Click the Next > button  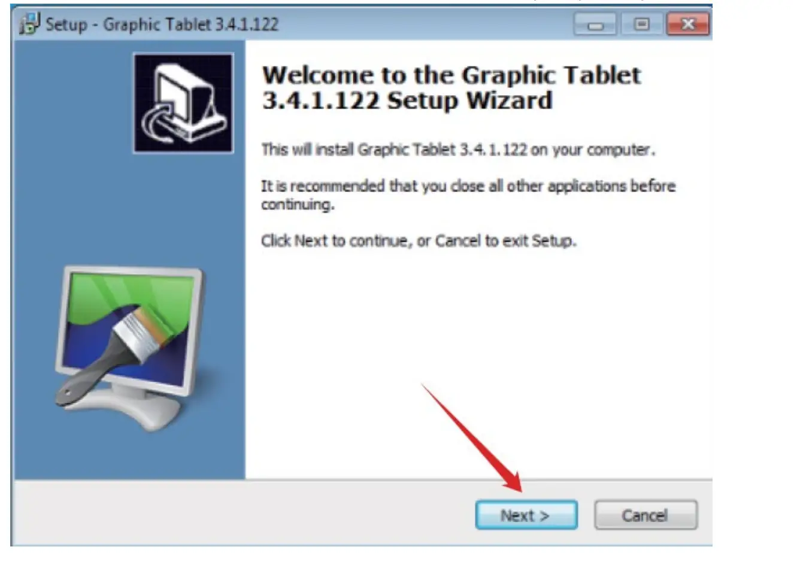526,515
